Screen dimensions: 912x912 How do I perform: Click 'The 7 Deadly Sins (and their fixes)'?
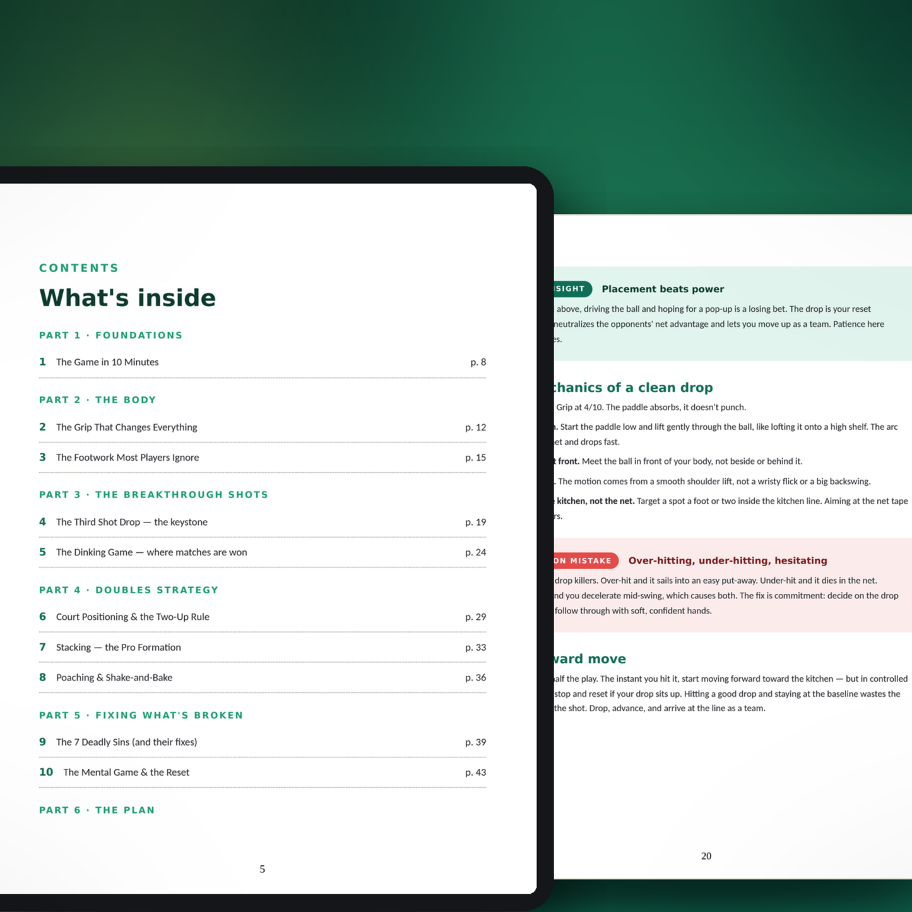point(263,742)
